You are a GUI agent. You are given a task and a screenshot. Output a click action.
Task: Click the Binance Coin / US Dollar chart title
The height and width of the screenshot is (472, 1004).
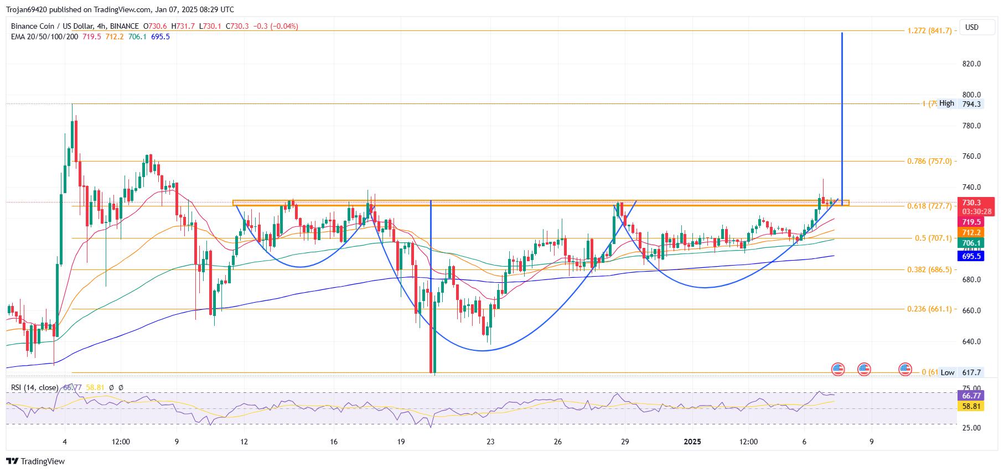[75, 26]
